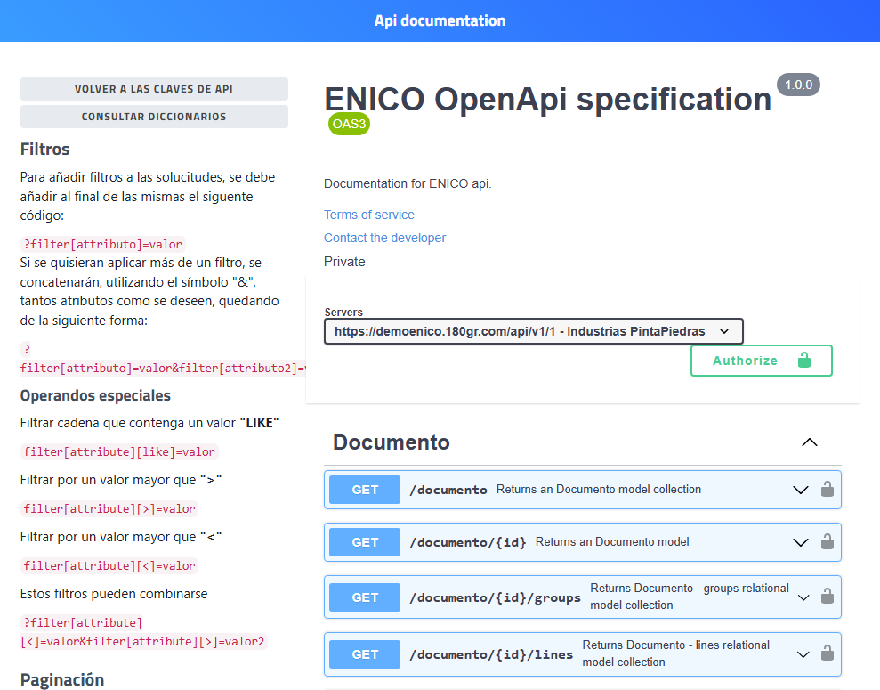Open the Terms of service link
The image size is (880, 690).
coord(368,215)
